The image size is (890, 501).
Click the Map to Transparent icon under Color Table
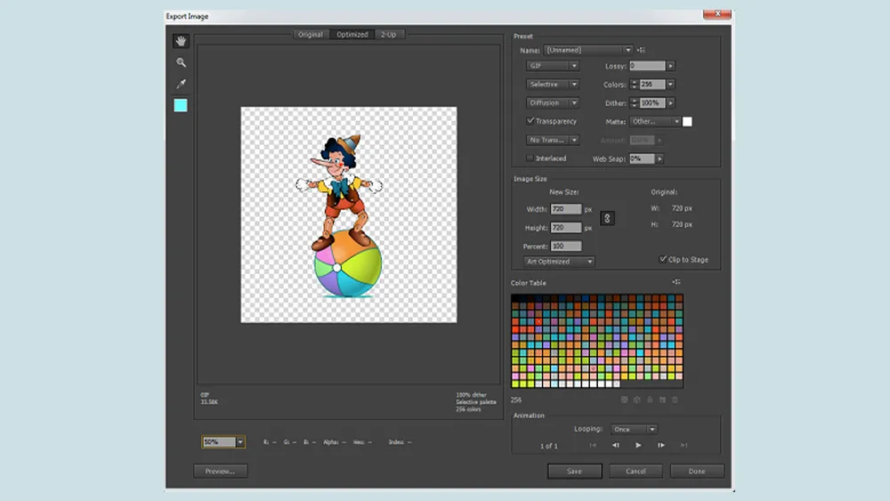click(x=625, y=400)
